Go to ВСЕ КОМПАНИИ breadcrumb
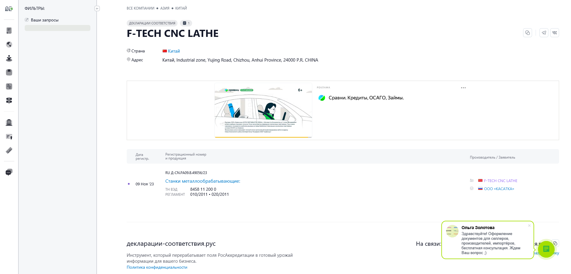 click(140, 8)
